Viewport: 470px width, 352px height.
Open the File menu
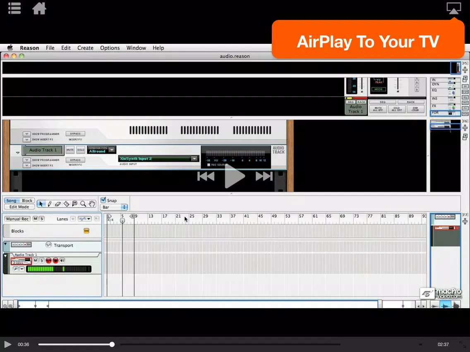coord(50,48)
